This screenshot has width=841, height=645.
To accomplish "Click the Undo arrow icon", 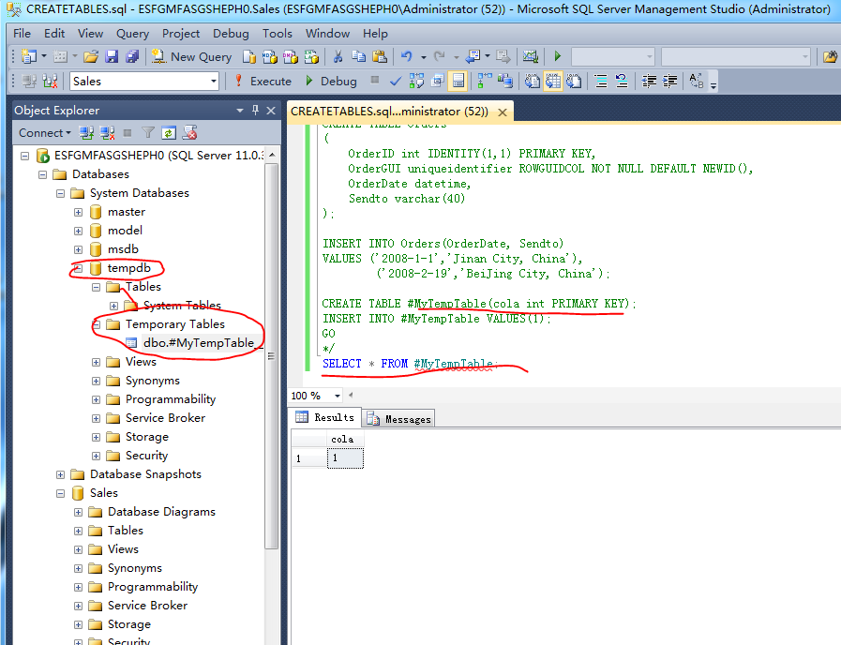I will point(406,56).
